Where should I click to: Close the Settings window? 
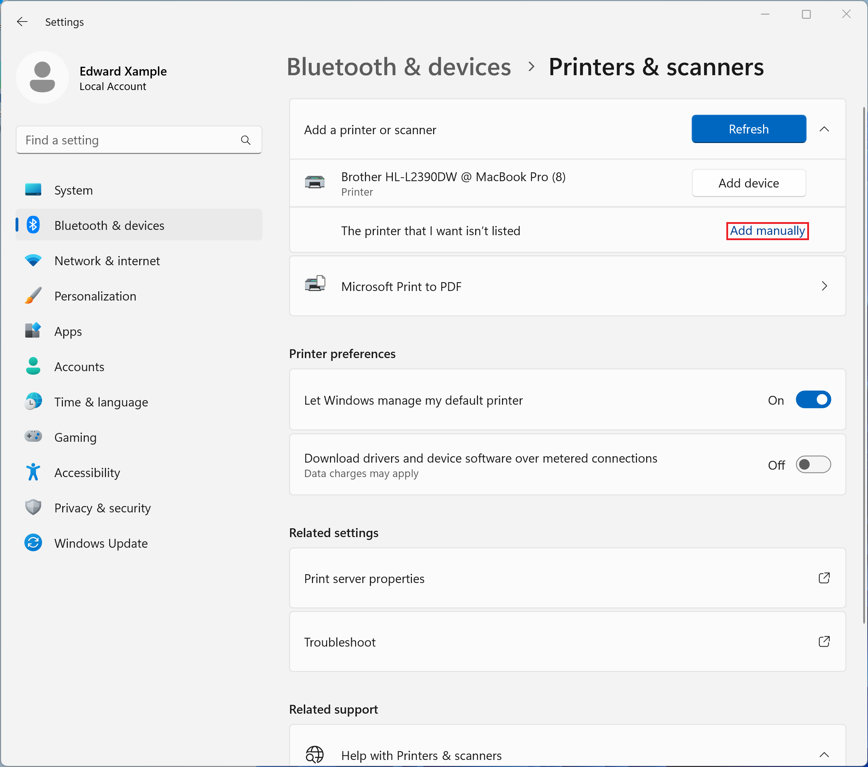coord(846,14)
